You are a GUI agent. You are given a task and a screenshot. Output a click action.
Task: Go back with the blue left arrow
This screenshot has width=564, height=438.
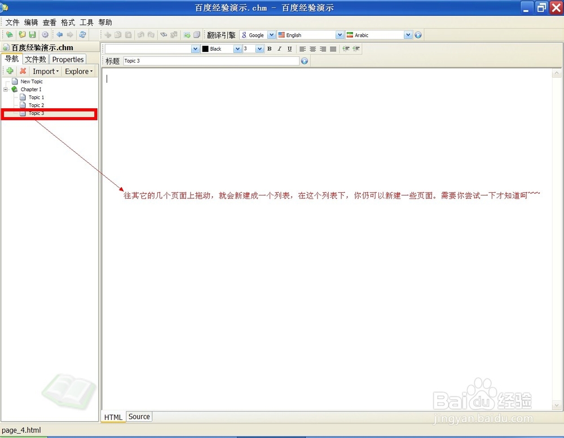pos(60,35)
